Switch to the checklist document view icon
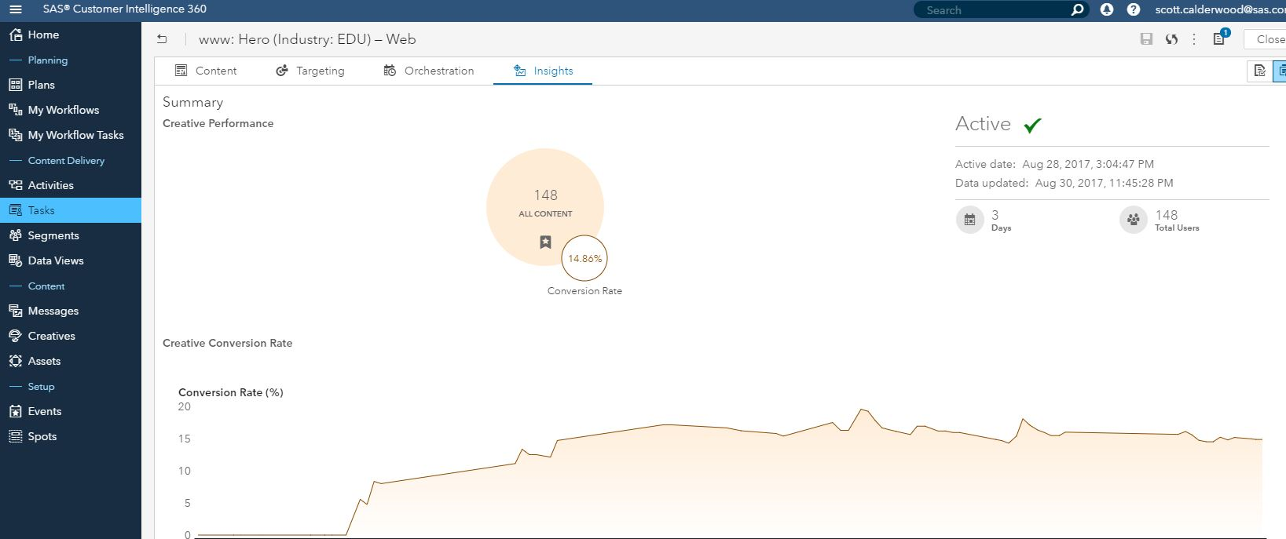 (1260, 71)
